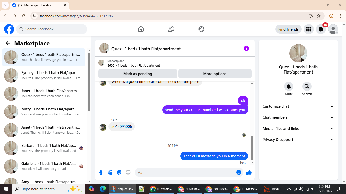
Task: Click the Search Facebook field
Action: tap(52, 29)
